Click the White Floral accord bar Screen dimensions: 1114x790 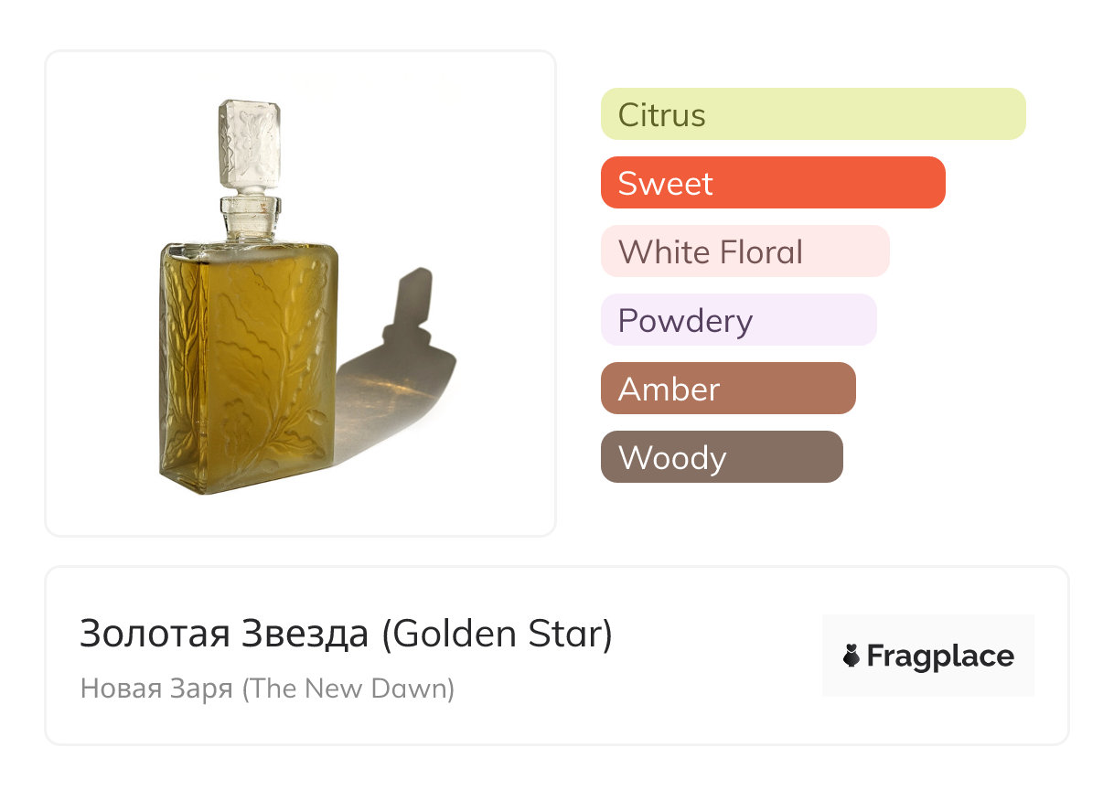[x=744, y=251]
